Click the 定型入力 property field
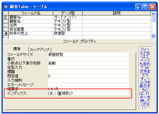The width and height of the screenshot is (159, 114). coord(88,67)
